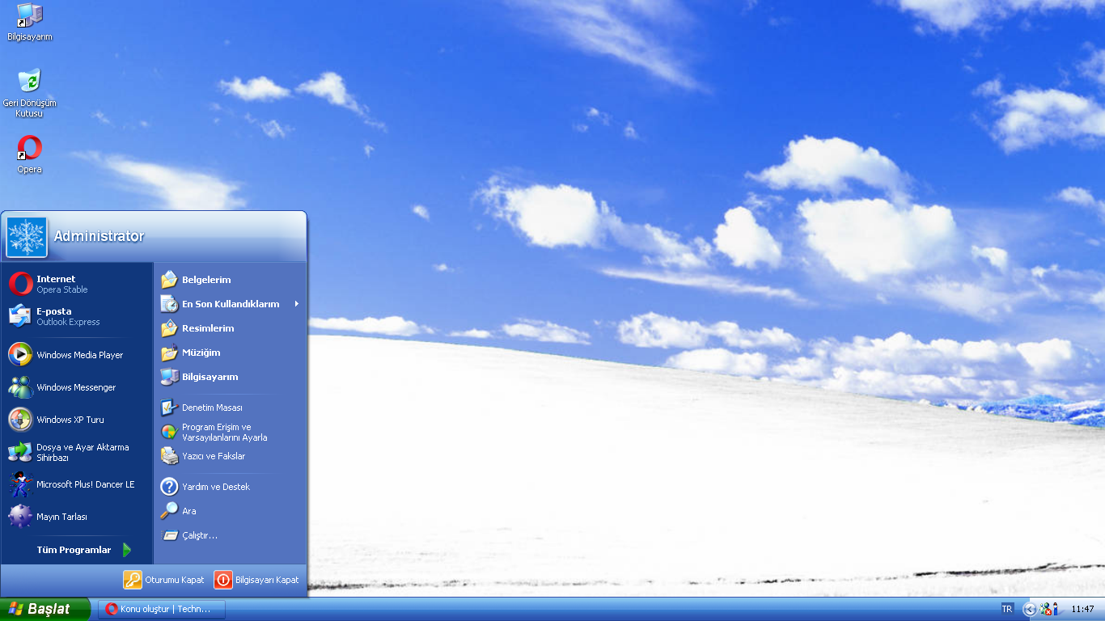Image resolution: width=1105 pixels, height=621 pixels.
Task: Open Program Erişim ve Varsayılanlarını Ayarla
Action: click(230, 432)
